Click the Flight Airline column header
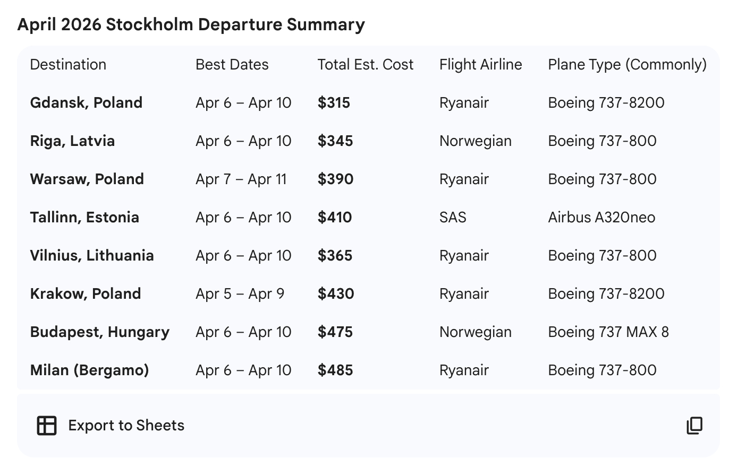Image resolution: width=746 pixels, height=467 pixels. click(x=480, y=65)
